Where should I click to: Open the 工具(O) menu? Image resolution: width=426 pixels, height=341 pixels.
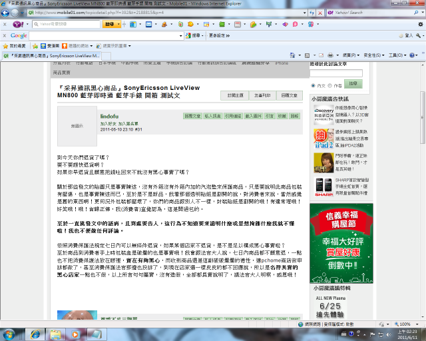(397, 55)
